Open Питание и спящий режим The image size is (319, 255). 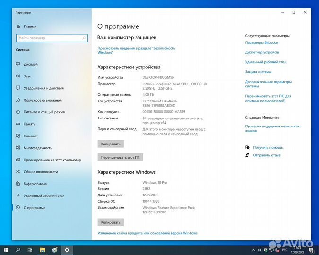click(x=44, y=112)
